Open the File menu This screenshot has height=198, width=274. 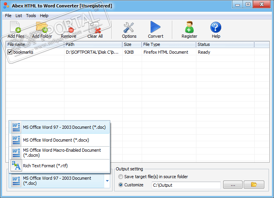click(x=8, y=16)
